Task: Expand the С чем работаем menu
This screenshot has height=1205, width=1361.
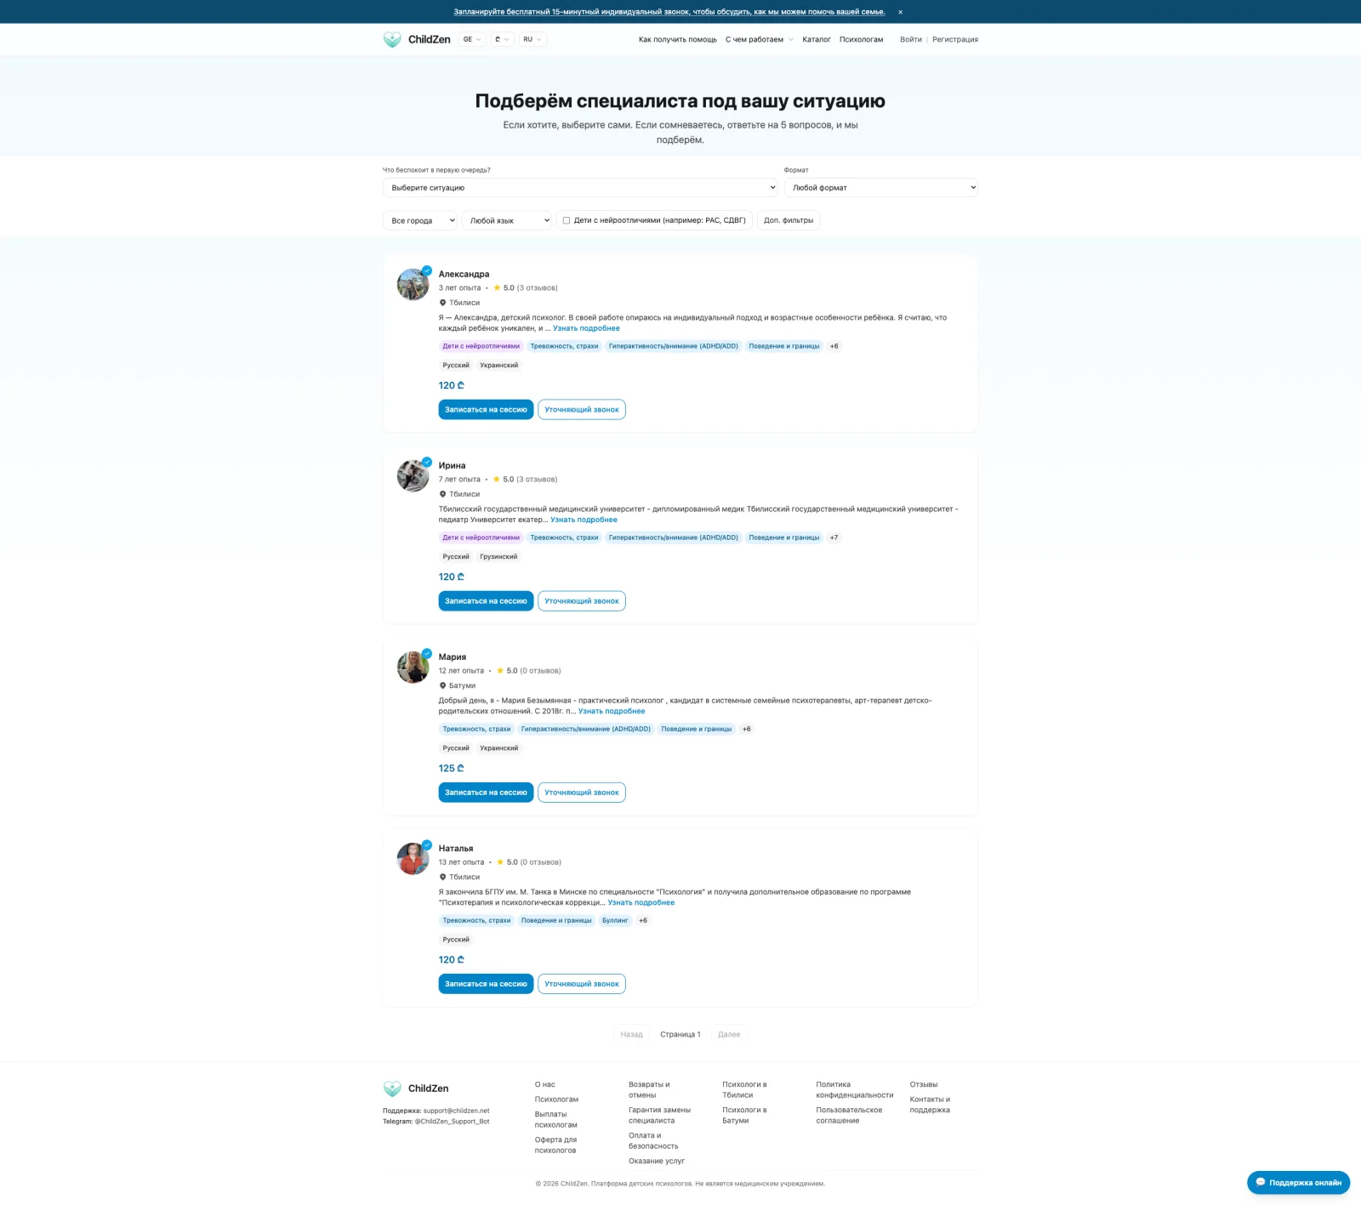Action: [x=759, y=39]
